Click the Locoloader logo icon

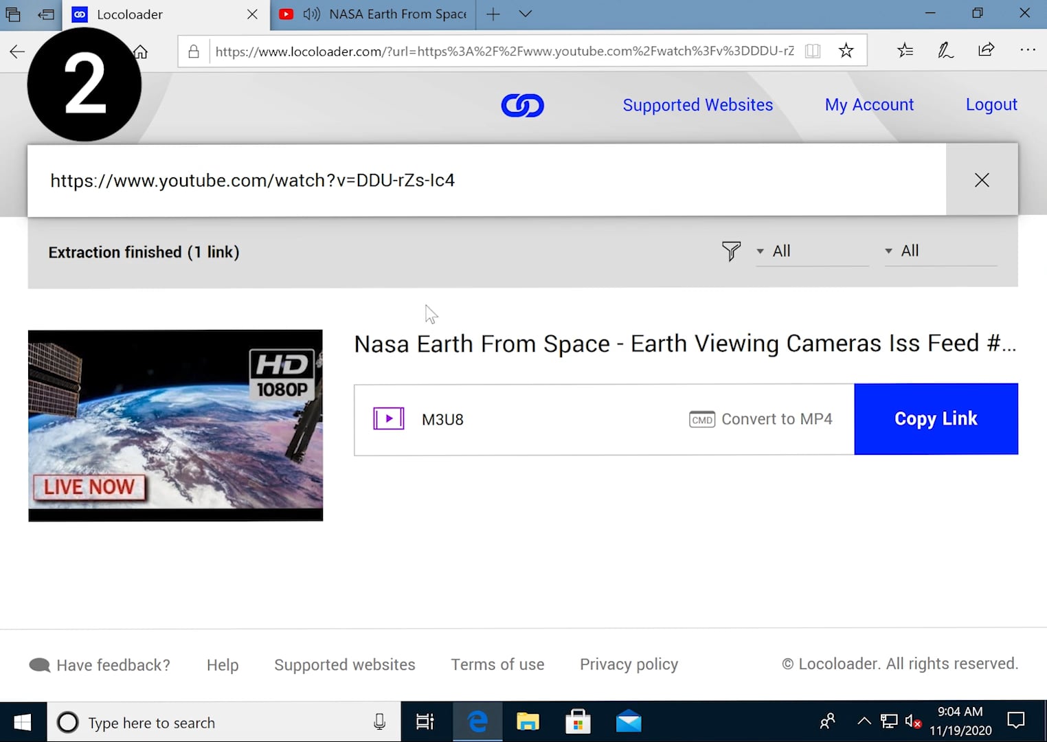(522, 105)
